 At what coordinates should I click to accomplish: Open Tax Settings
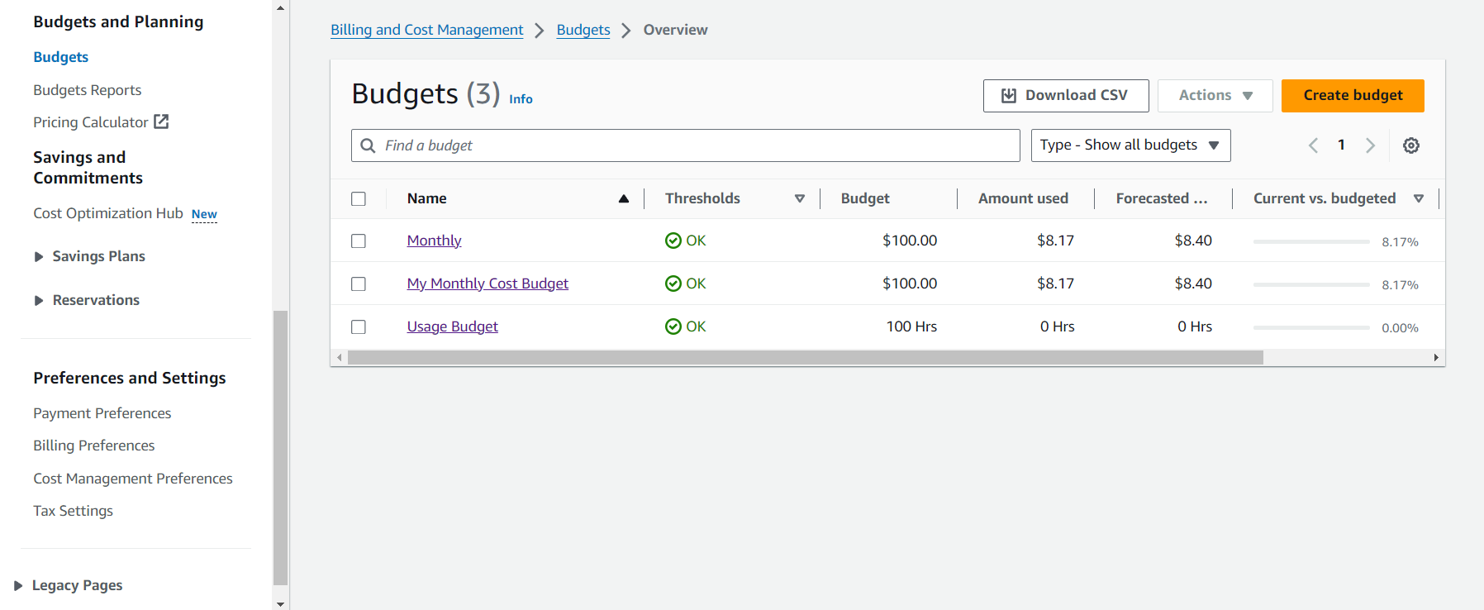pyautogui.click(x=73, y=511)
